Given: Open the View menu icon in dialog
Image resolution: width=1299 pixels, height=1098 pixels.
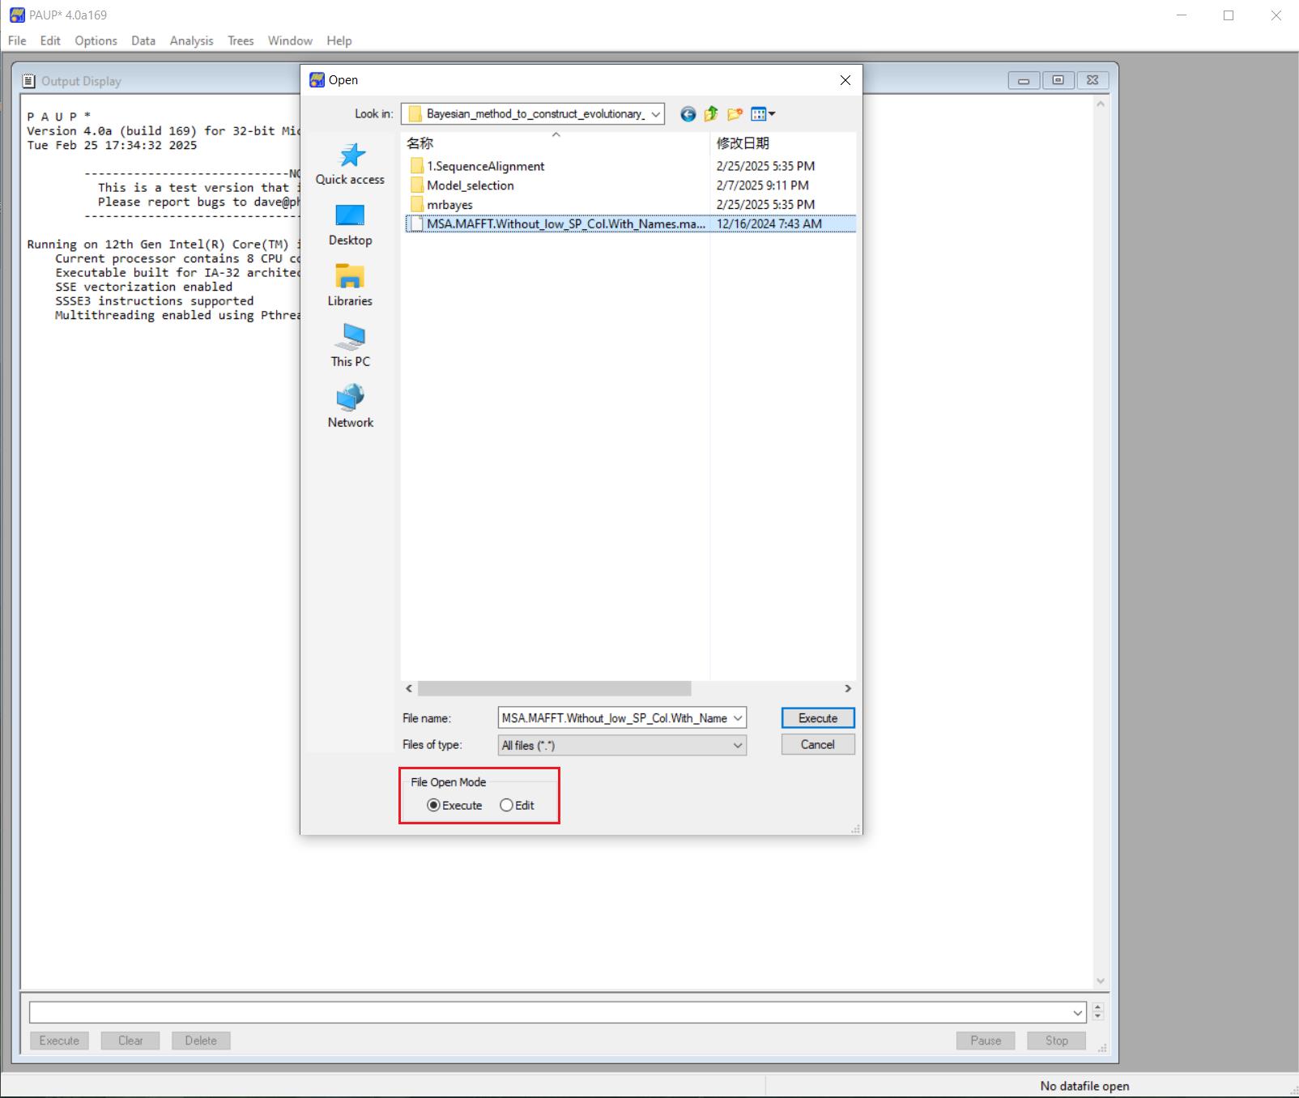Looking at the screenshot, I should tap(762, 114).
